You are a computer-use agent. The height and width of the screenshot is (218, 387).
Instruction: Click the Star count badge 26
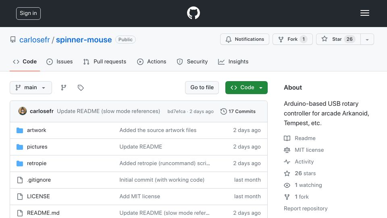coord(350,39)
